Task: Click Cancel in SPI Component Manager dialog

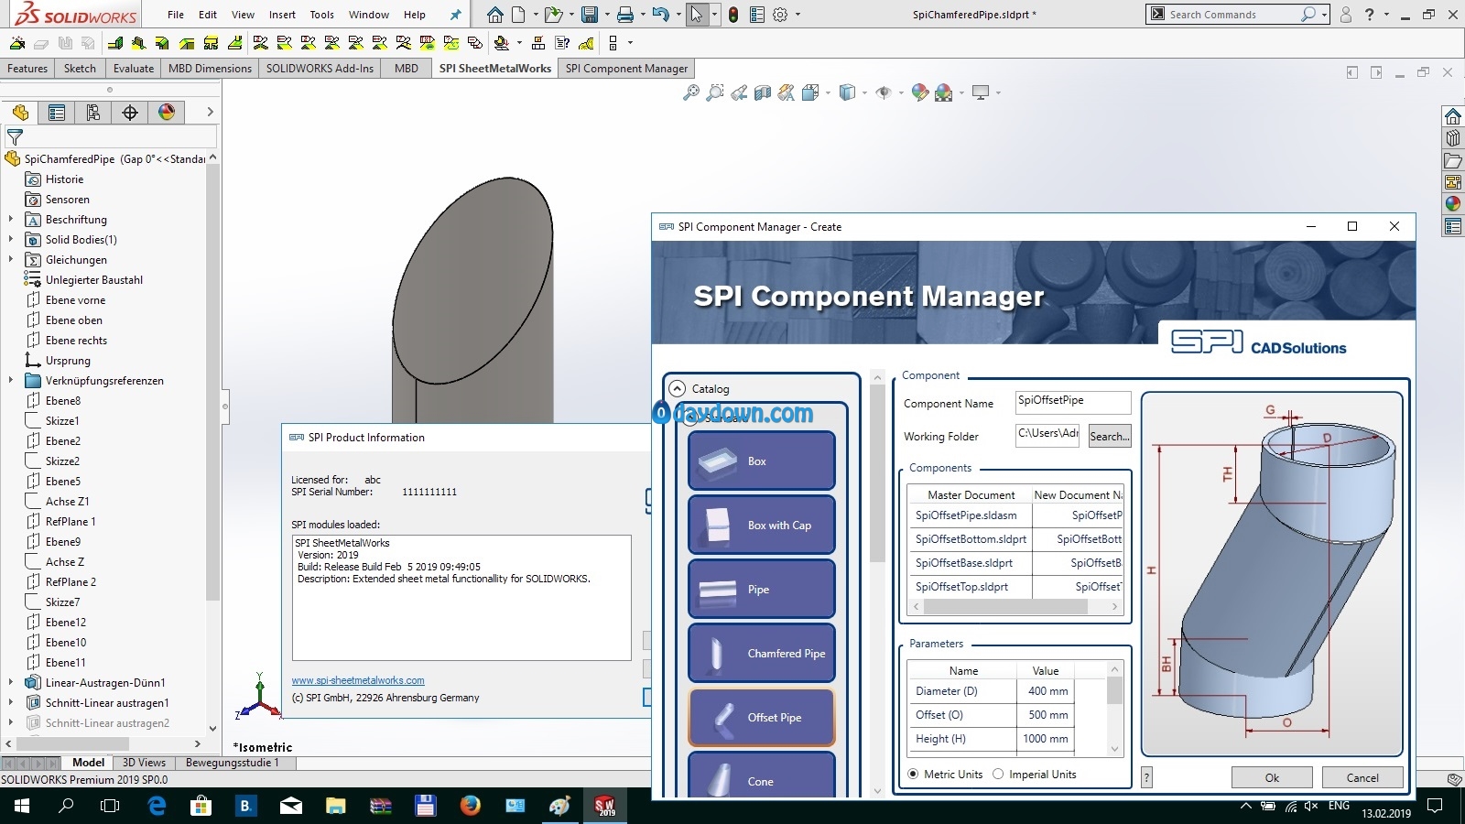Action: tap(1362, 777)
